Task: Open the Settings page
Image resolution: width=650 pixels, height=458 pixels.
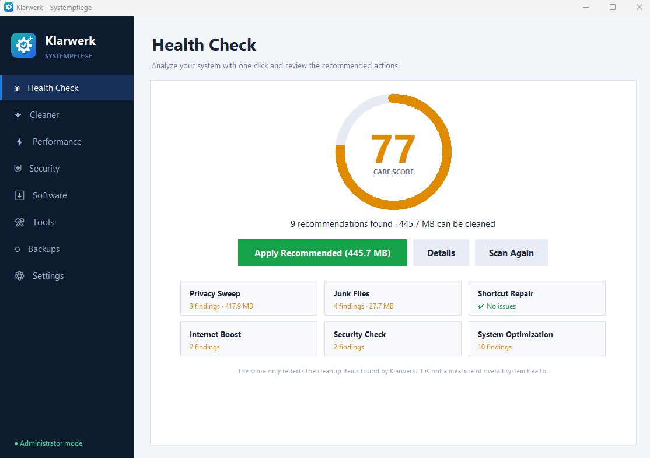Action: coord(67,275)
